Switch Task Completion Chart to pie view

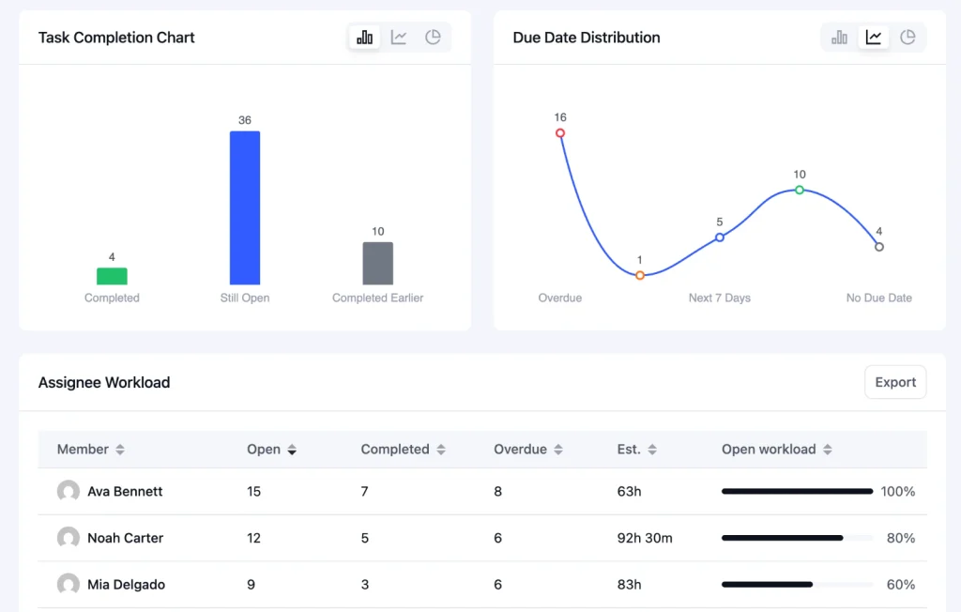point(434,38)
